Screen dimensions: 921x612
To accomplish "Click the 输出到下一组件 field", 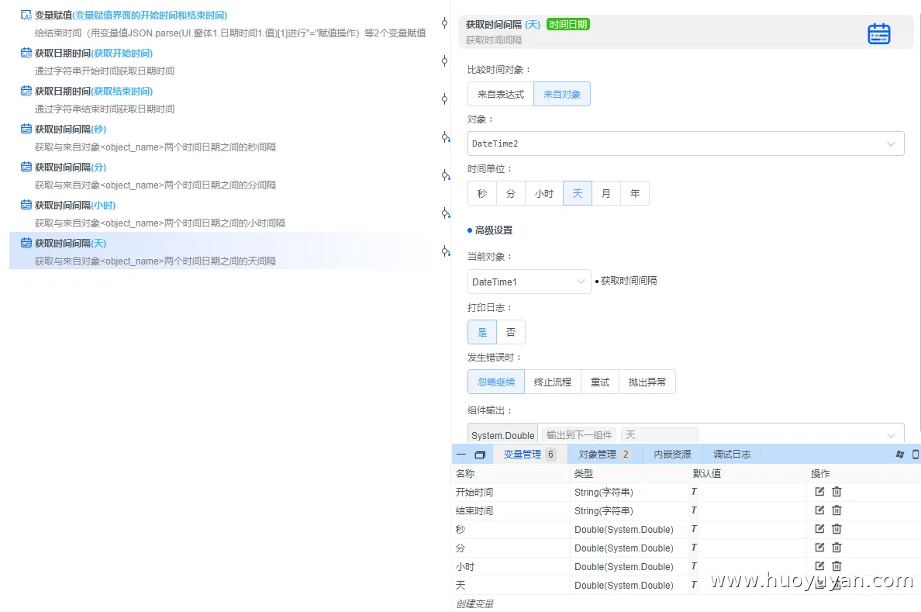I will (579, 435).
